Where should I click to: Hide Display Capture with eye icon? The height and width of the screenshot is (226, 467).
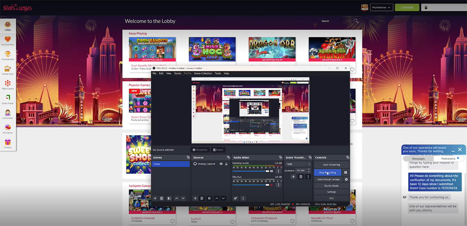(221, 164)
